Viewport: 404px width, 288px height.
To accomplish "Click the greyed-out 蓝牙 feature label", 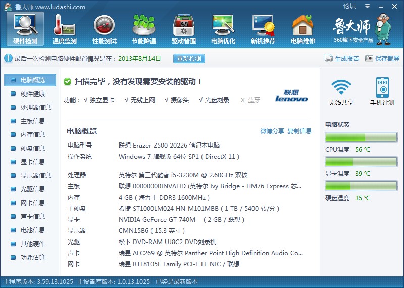I will tap(254, 100).
